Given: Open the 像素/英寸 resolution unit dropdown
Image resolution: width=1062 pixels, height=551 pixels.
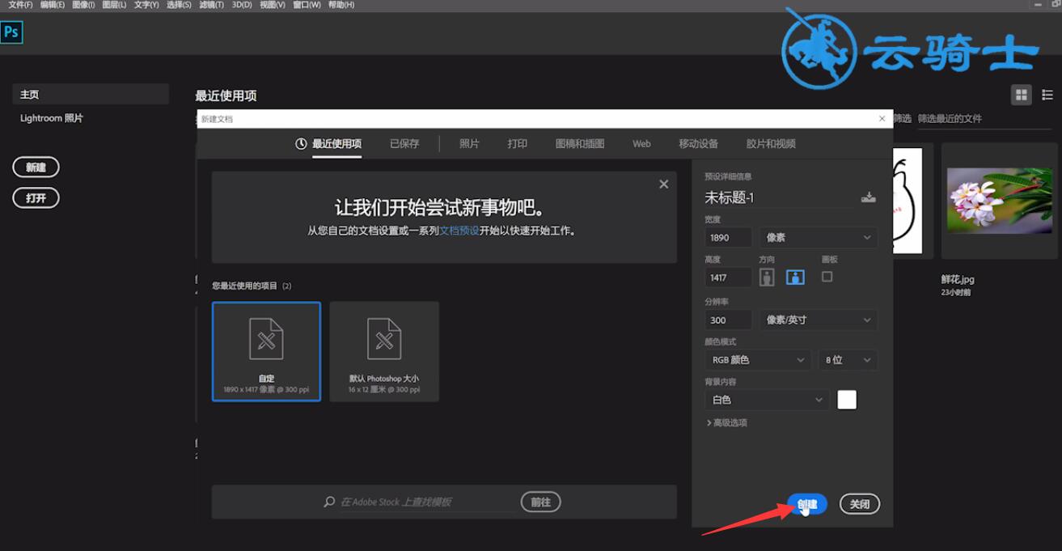Looking at the screenshot, I should click(819, 320).
